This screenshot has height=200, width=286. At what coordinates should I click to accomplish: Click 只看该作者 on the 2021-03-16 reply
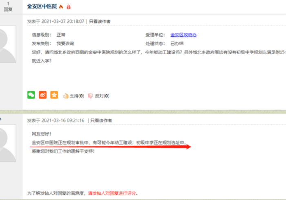(101, 120)
